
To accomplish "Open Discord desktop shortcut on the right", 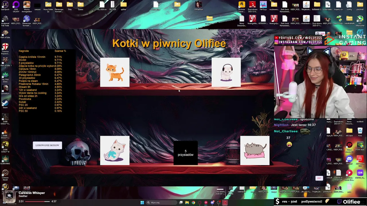I will pyautogui.click(x=349, y=160).
